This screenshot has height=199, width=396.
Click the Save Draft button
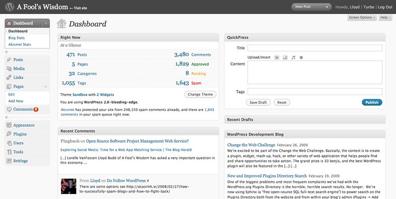(258, 102)
